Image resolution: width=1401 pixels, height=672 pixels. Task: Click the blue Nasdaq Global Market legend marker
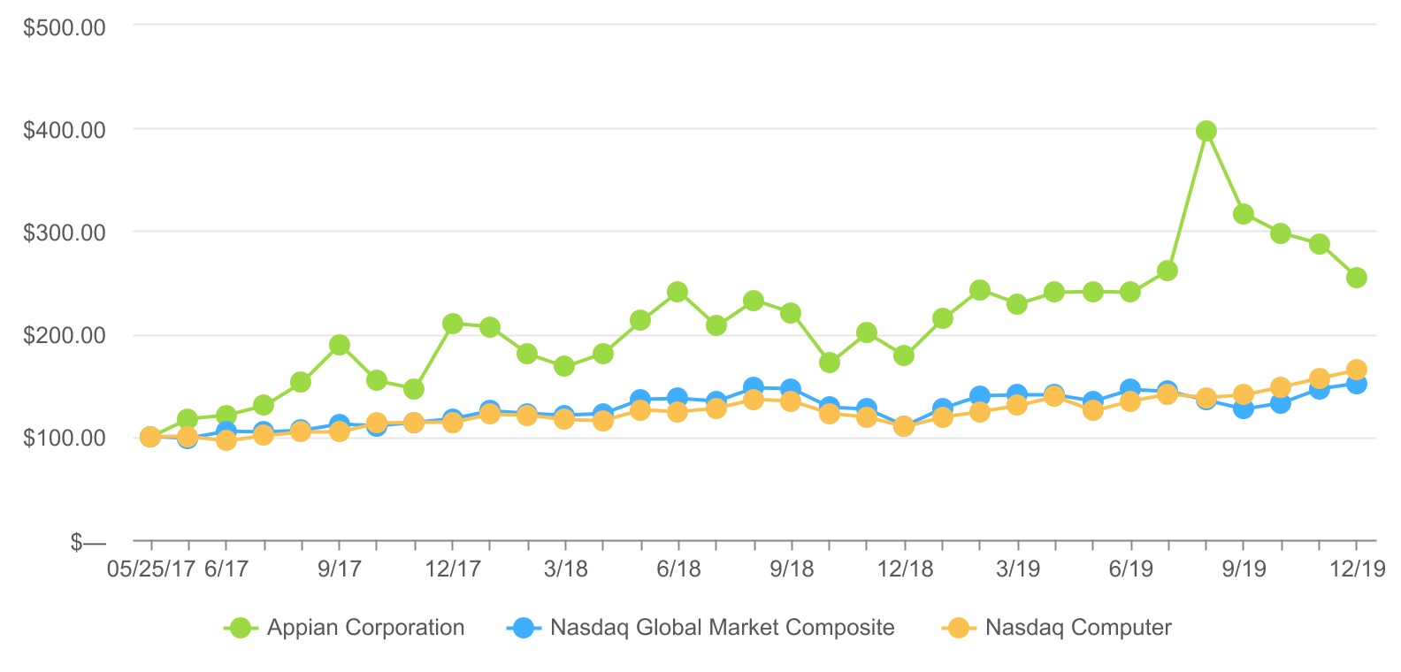pos(523,628)
